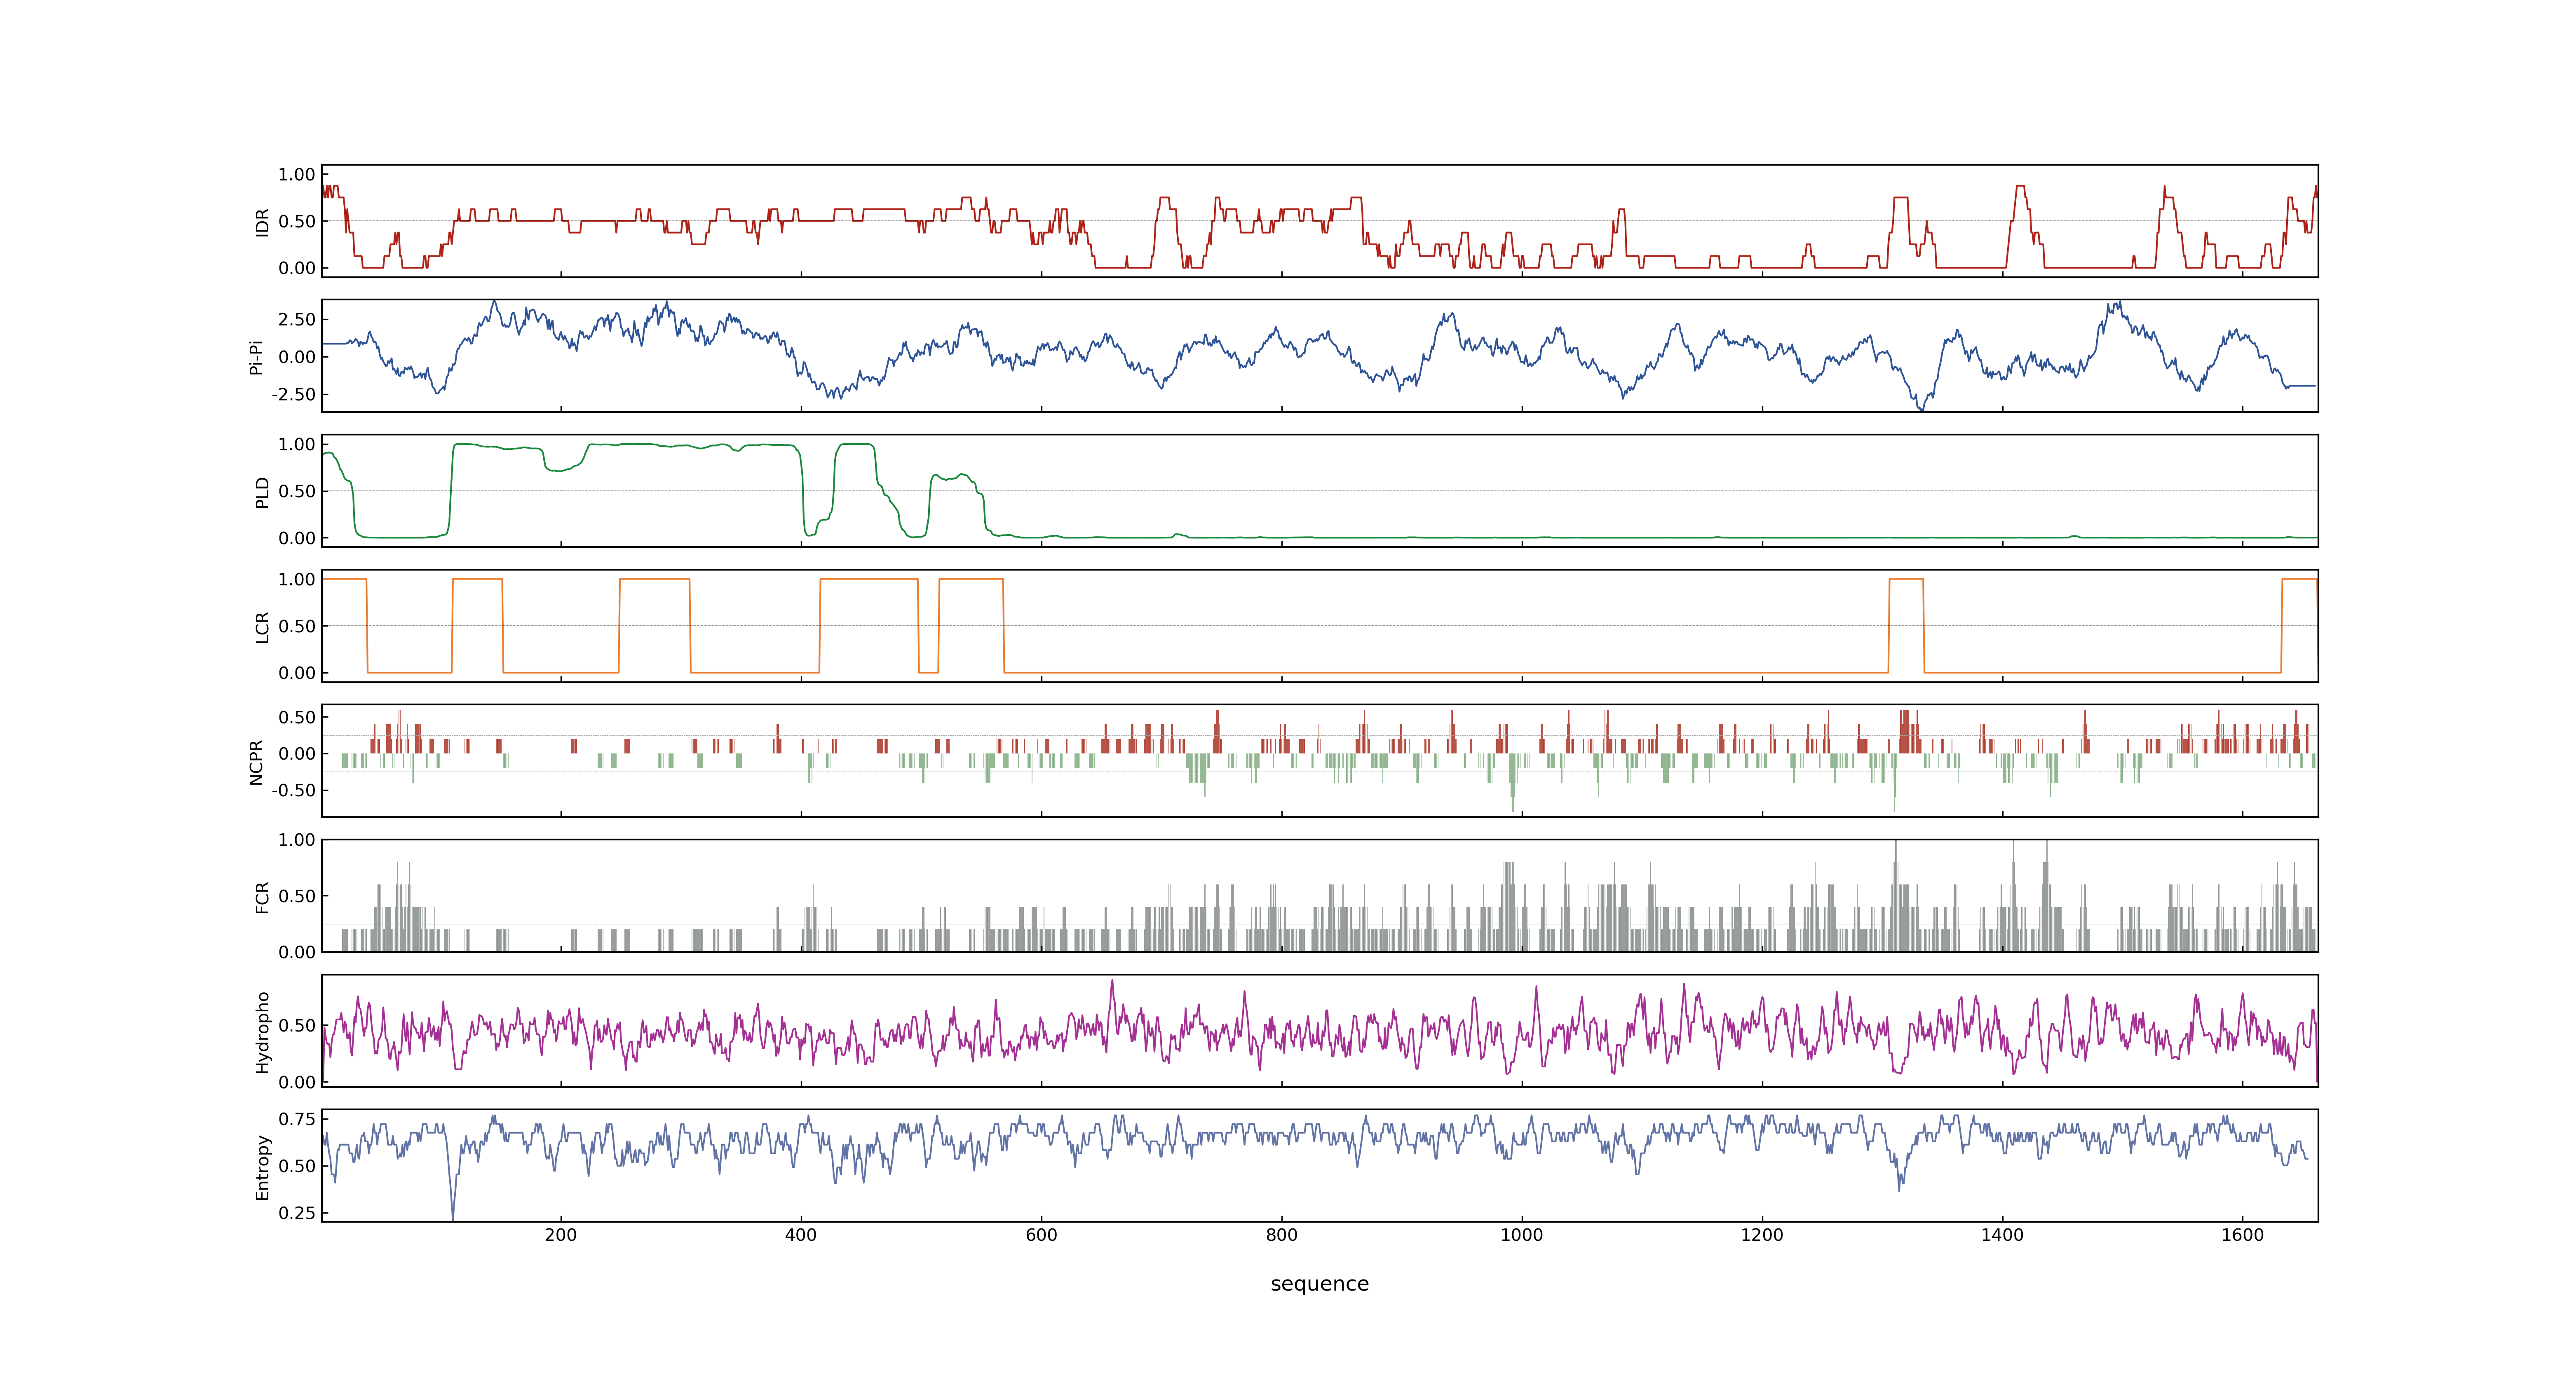
Task: Click x-axis tick label 600
Action: coord(1041,1235)
